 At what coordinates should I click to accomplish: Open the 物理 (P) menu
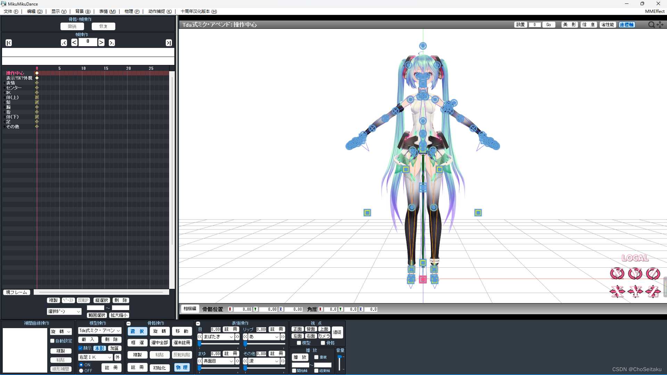click(132, 11)
